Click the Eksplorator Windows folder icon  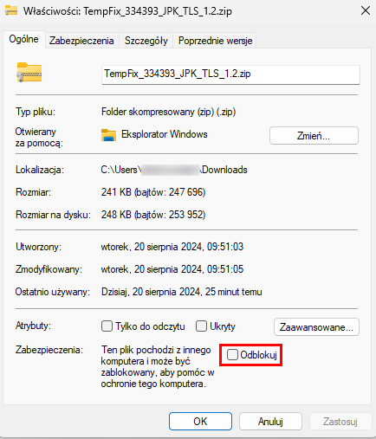pyautogui.click(x=108, y=135)
